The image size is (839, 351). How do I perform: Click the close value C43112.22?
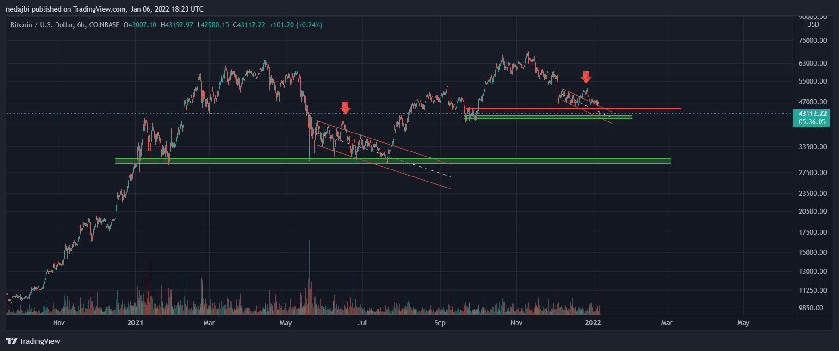(x=249, y=25)
